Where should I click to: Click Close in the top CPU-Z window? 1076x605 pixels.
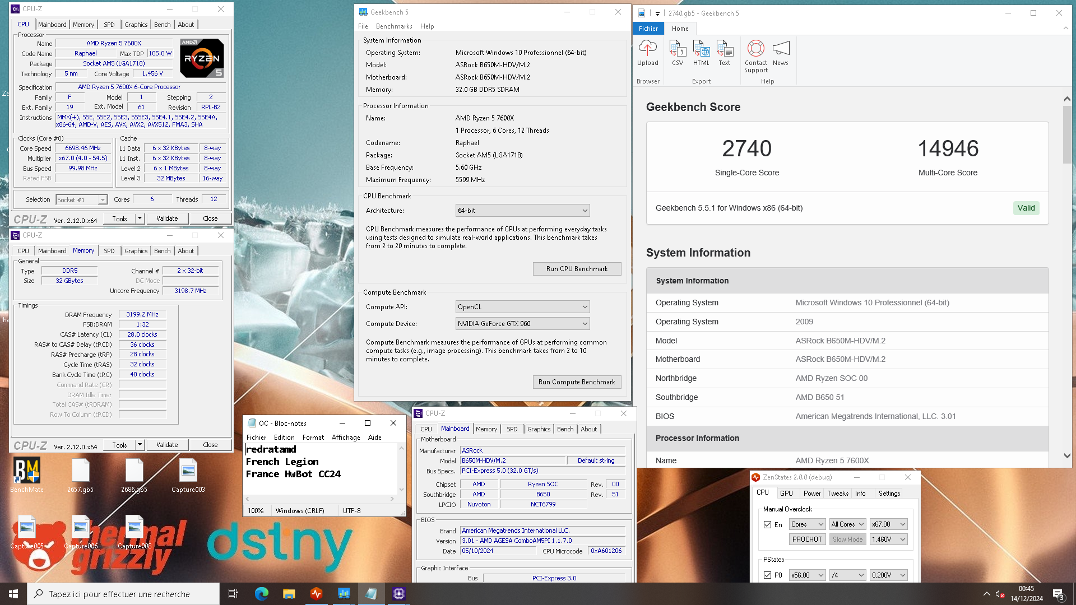coord(210,219)
